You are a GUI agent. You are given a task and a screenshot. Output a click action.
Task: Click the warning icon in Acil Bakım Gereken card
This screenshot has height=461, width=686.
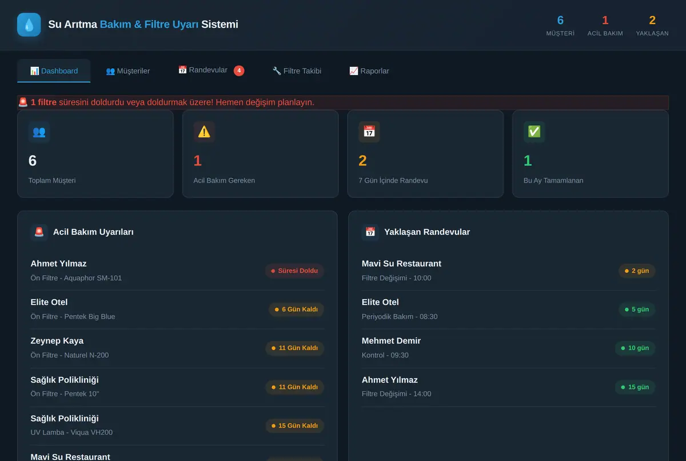pos(204,132)
